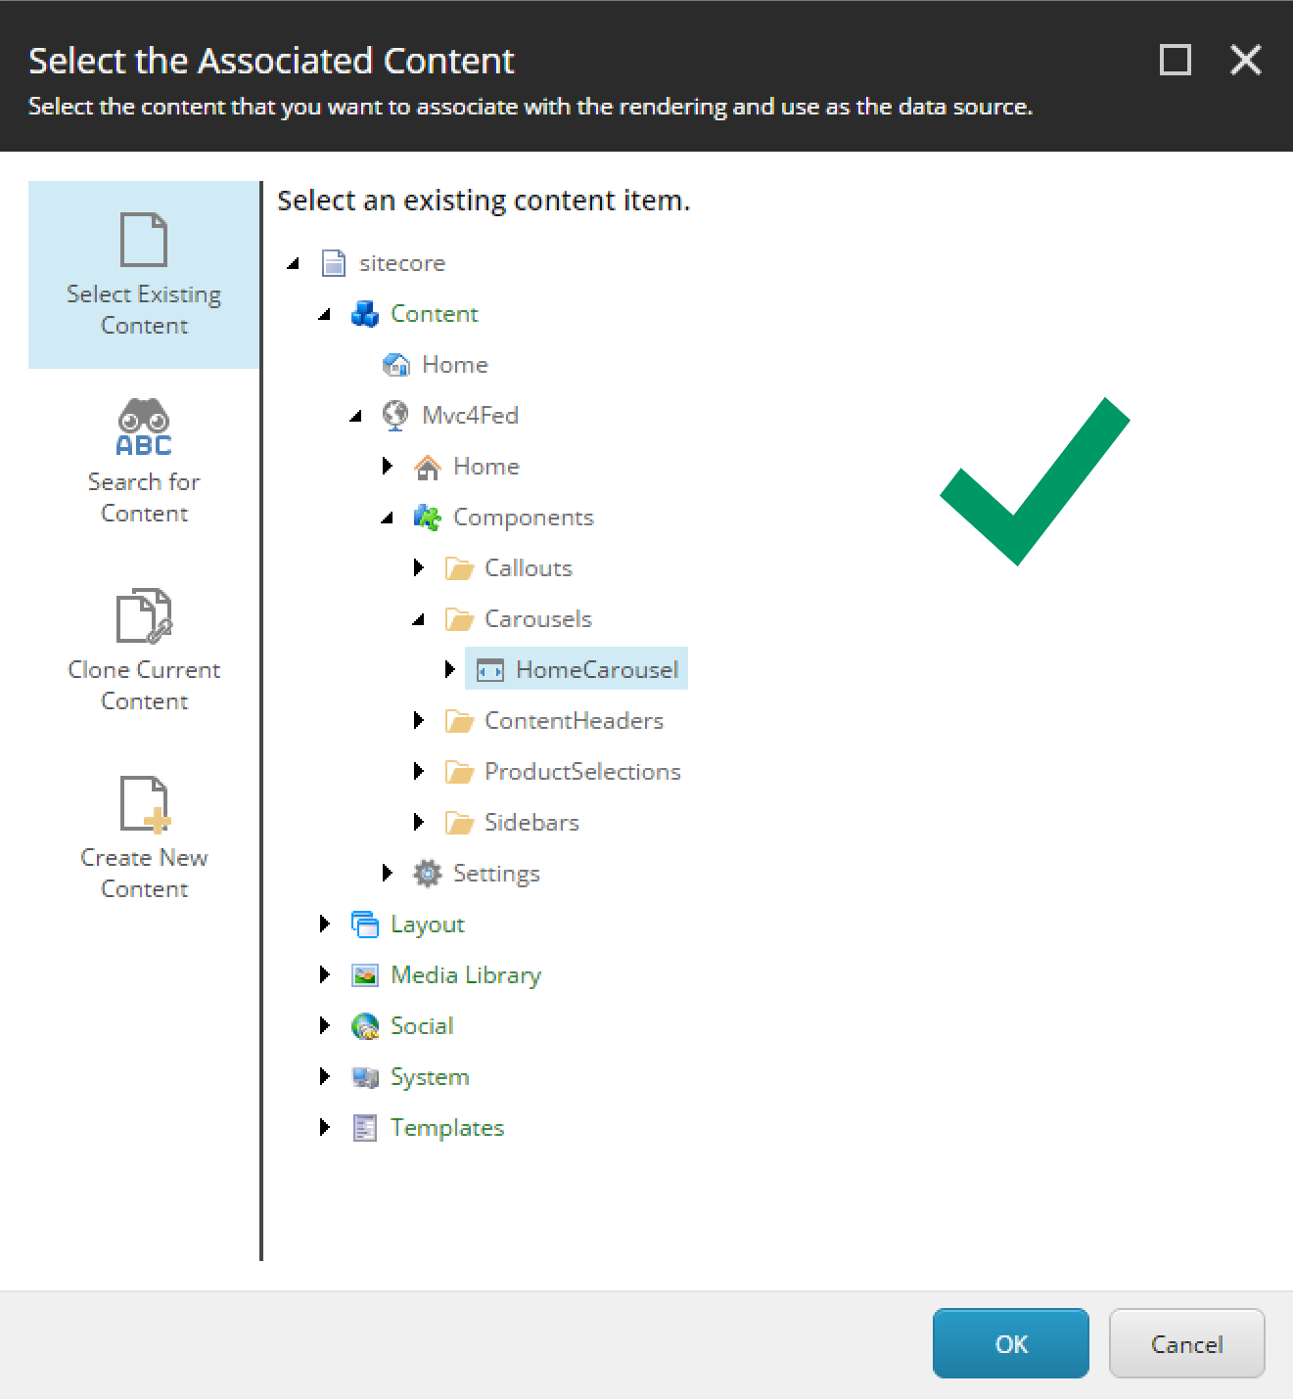Select the Media Library image icon
Screen dimensions: 1293x1399
click(x=363, y=974)
